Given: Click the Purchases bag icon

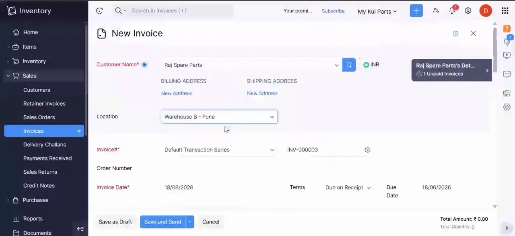Looking at the screenshot, I should click(x=16, y=200).
